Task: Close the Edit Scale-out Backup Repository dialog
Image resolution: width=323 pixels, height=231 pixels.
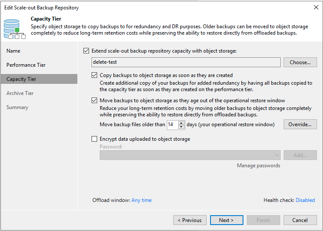Action: pos(316,7)
